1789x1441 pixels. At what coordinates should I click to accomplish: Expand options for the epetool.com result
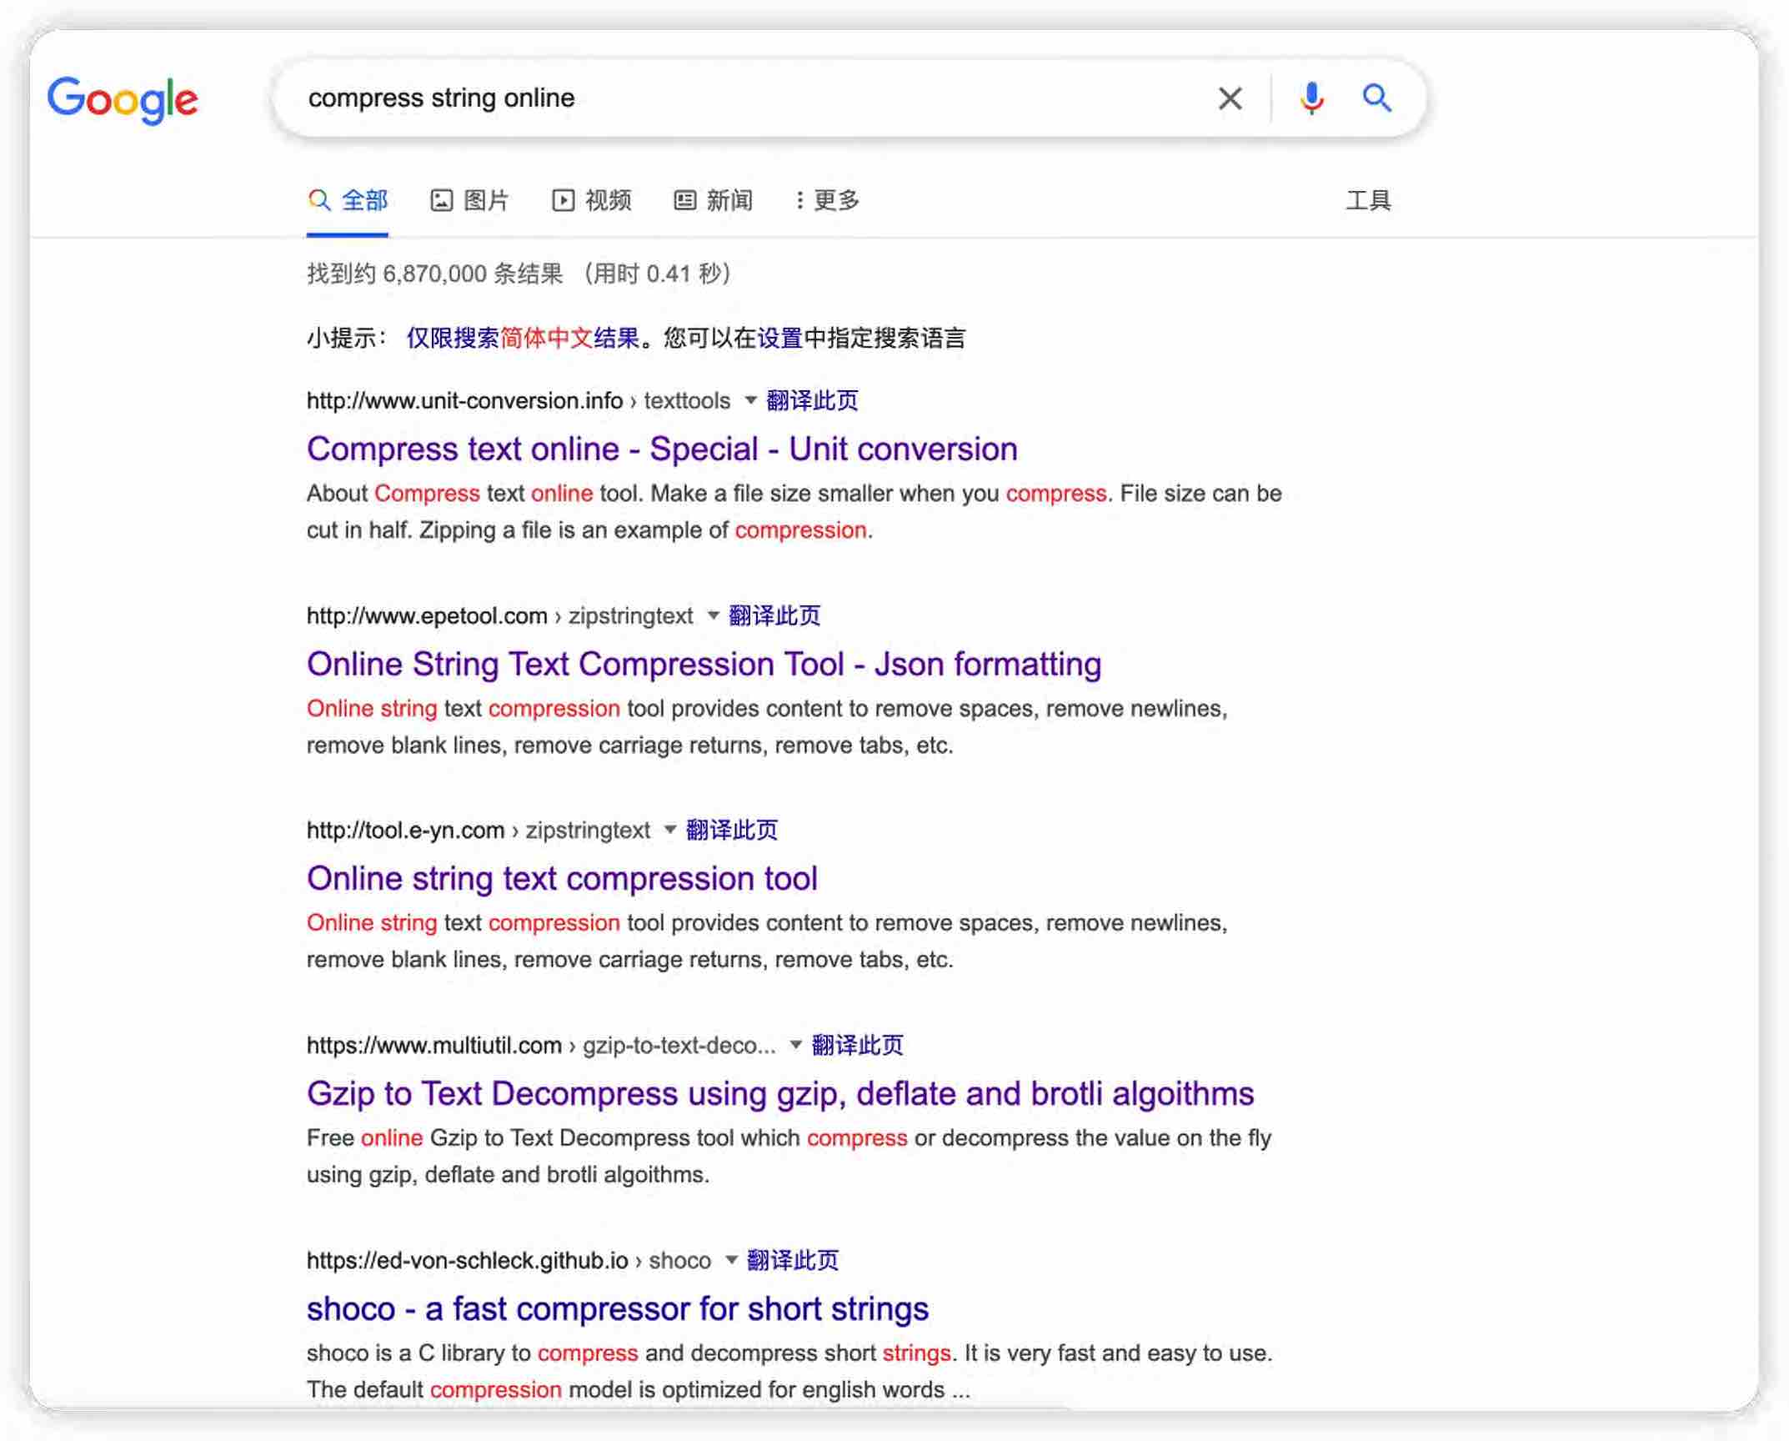pyautogui.click(x=712, y=615)
